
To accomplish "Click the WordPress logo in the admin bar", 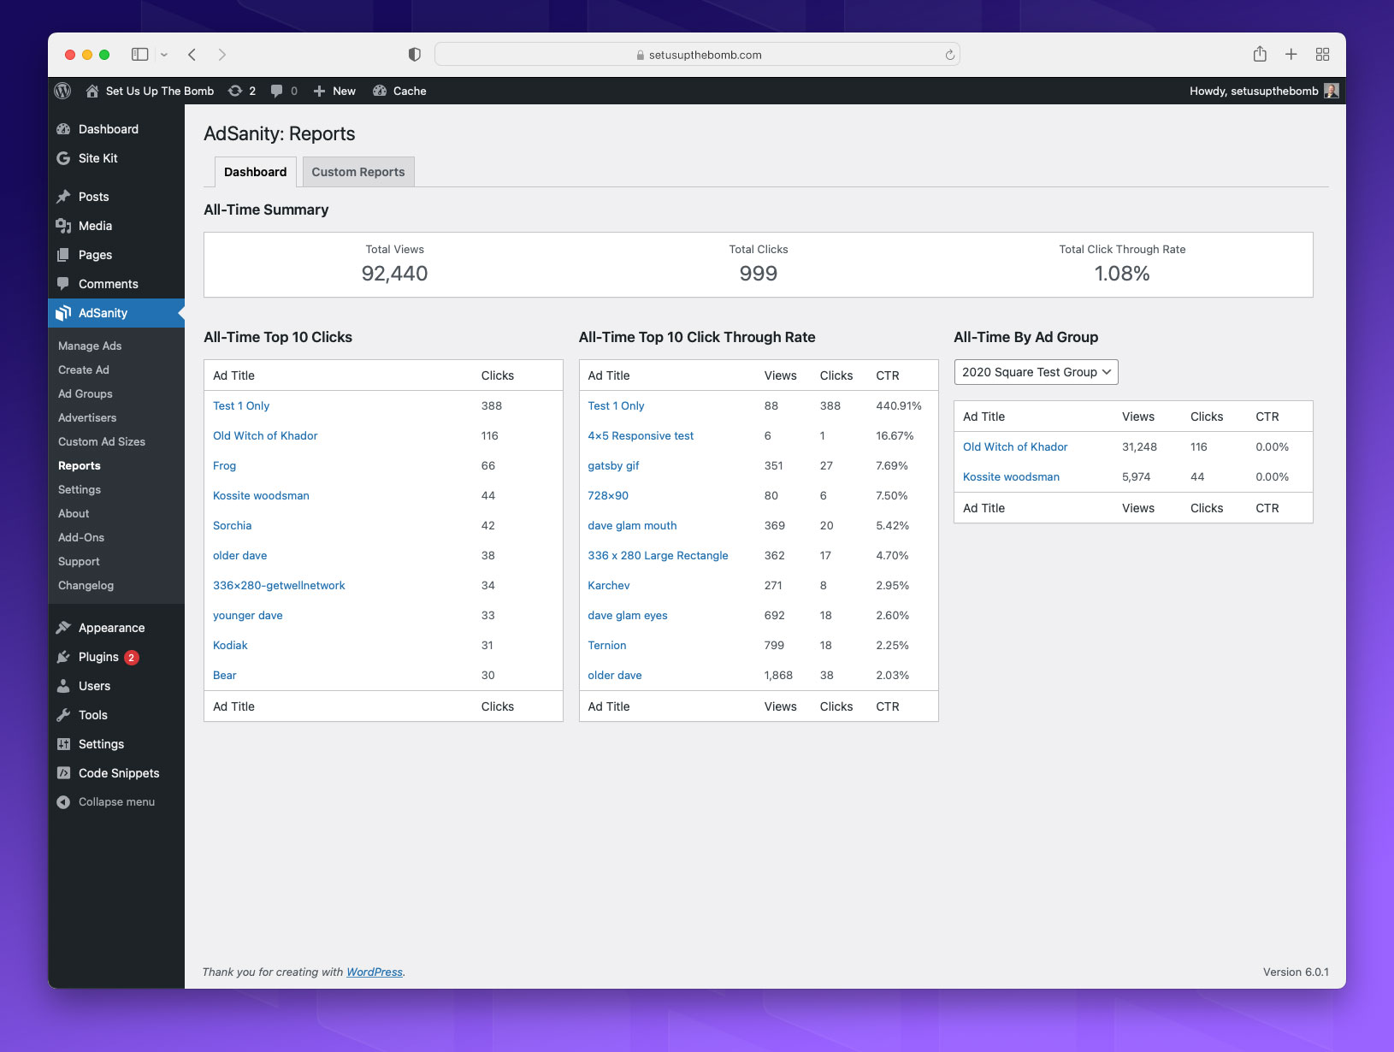I will (62, 91).
